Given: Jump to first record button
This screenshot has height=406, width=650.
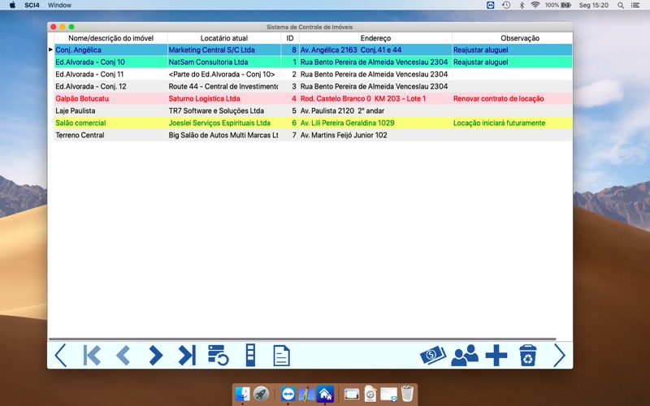Looking at the screenshot, I should tap(92, 355).
